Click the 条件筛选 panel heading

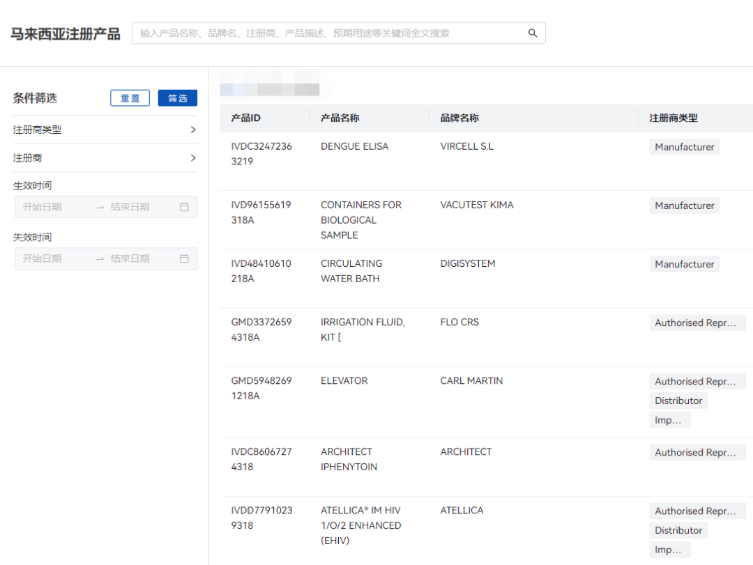click(35, 98)
